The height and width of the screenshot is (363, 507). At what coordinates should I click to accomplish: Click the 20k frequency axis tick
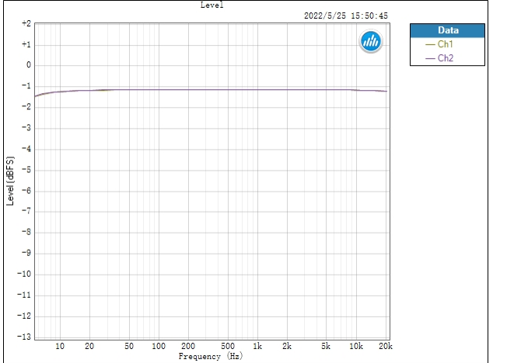click(385, 346)
